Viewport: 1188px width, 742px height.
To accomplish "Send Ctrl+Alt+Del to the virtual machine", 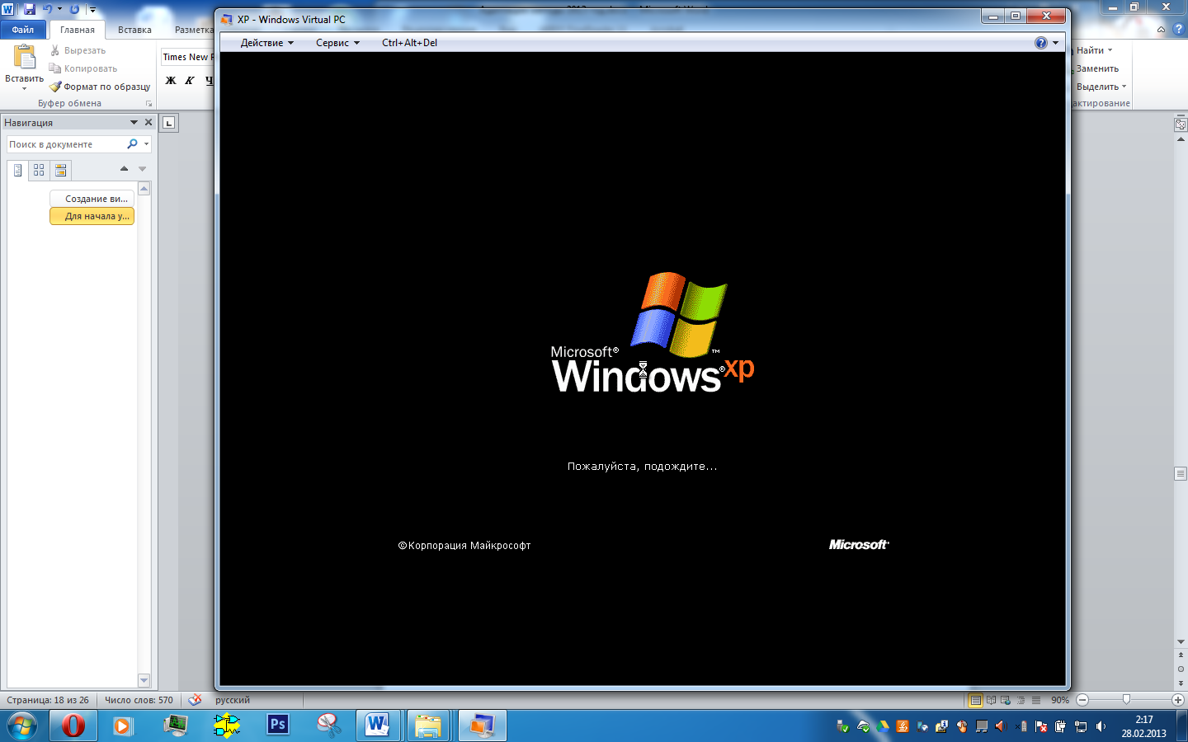I will [x=409, y=43].
